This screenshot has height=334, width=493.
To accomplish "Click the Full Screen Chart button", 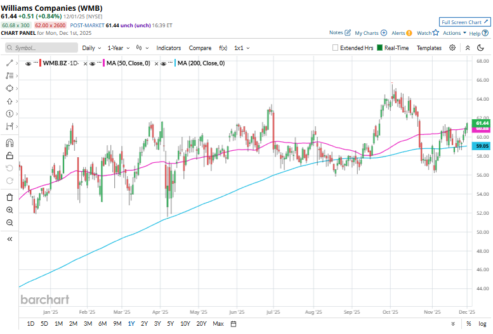I will 464,22.
